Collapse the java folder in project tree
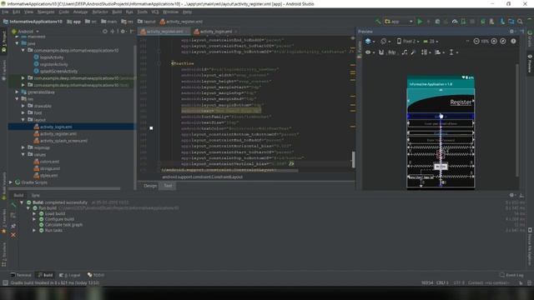This screenshot has width=534, height=300. point(17,43)
